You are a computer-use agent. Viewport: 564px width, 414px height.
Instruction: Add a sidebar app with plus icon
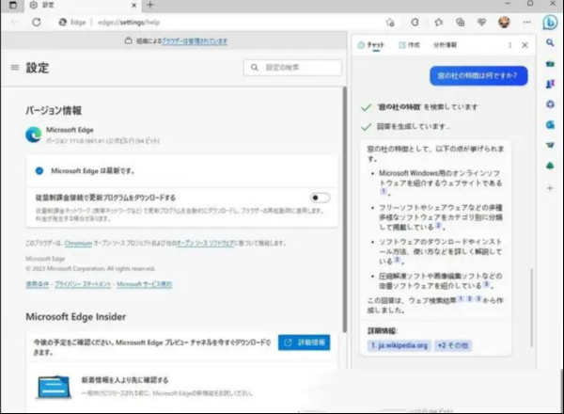(550, 188)
